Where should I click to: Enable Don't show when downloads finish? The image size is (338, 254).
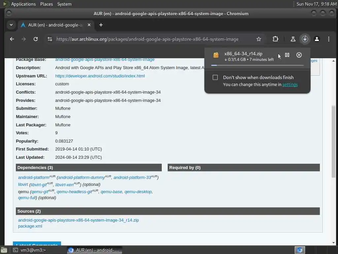click(215, 77)
